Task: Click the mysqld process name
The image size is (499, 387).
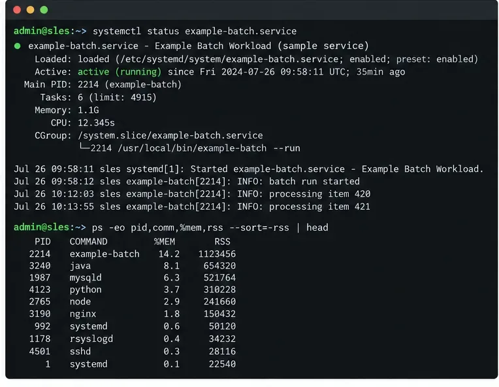Action: coord(86,278)
